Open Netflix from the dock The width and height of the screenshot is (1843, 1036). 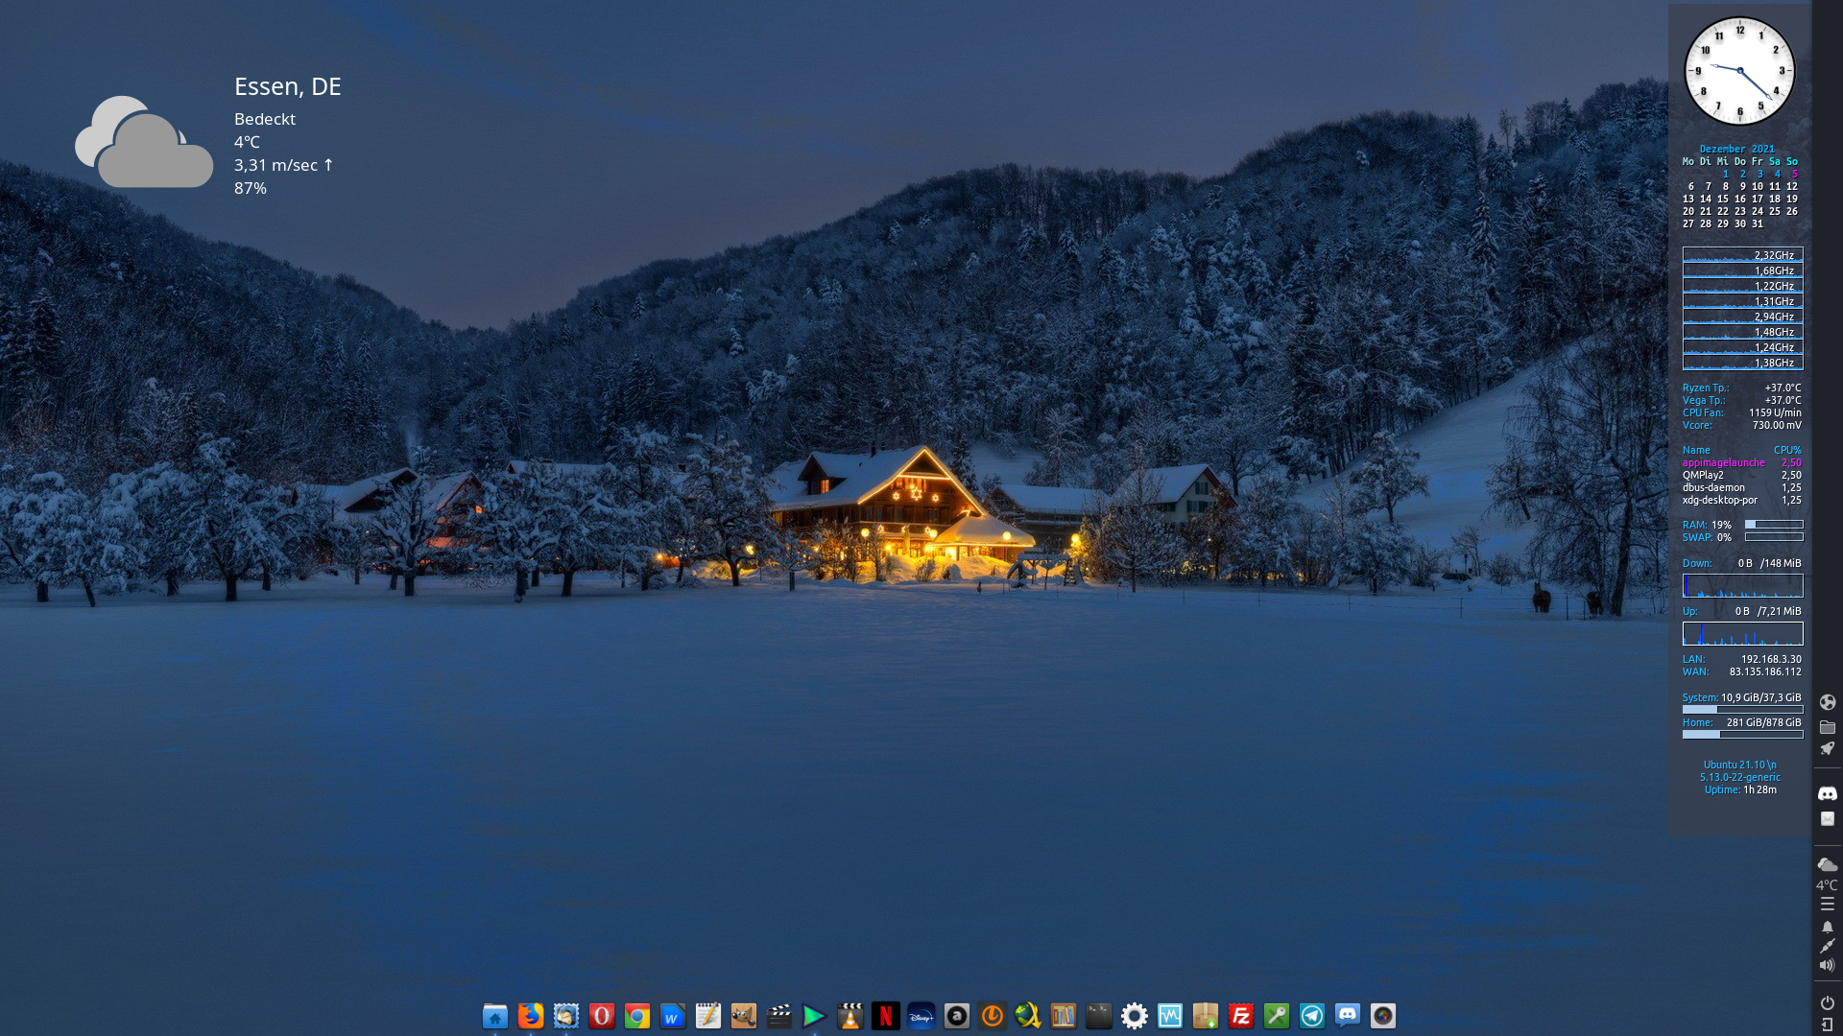click(885, 1016)
